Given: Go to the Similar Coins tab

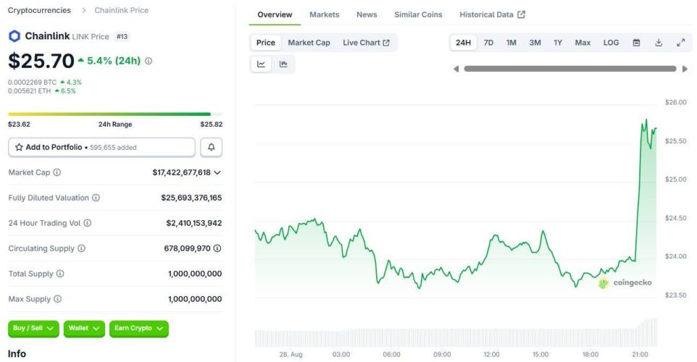Looking at the screenshot, I should click(418, 14).
